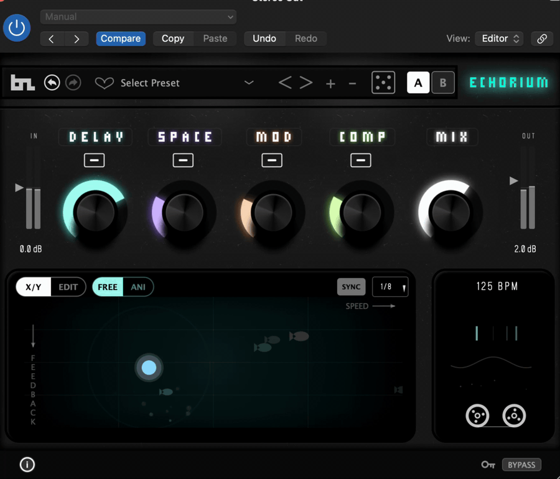Collapse the DELAY section minus box
Screen dimensions: 560x479
click(95, 160)
